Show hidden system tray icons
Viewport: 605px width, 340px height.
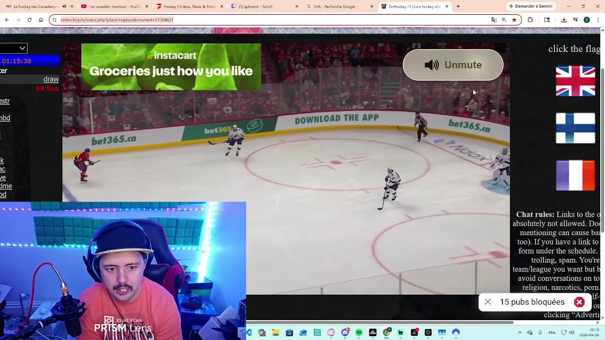(519, 332)
